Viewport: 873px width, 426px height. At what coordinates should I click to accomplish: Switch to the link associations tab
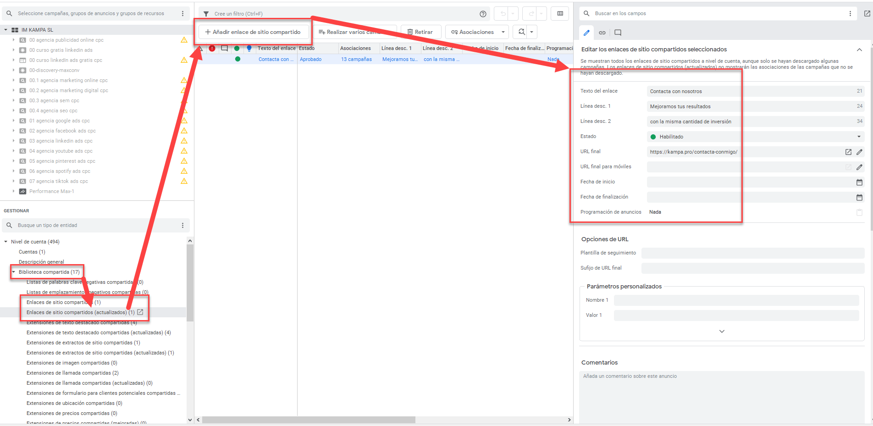tap(602, 33)
